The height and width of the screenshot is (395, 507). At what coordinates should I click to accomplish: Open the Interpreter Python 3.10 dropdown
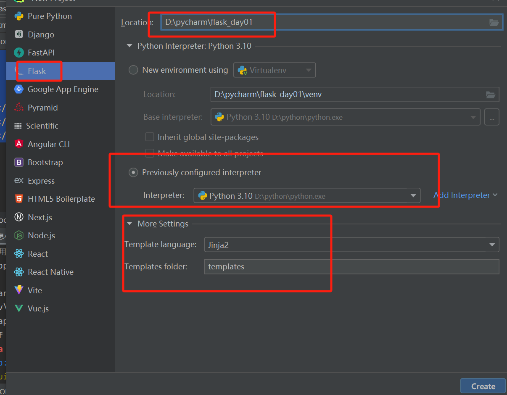pyautogui.click(x=307, y=196)
